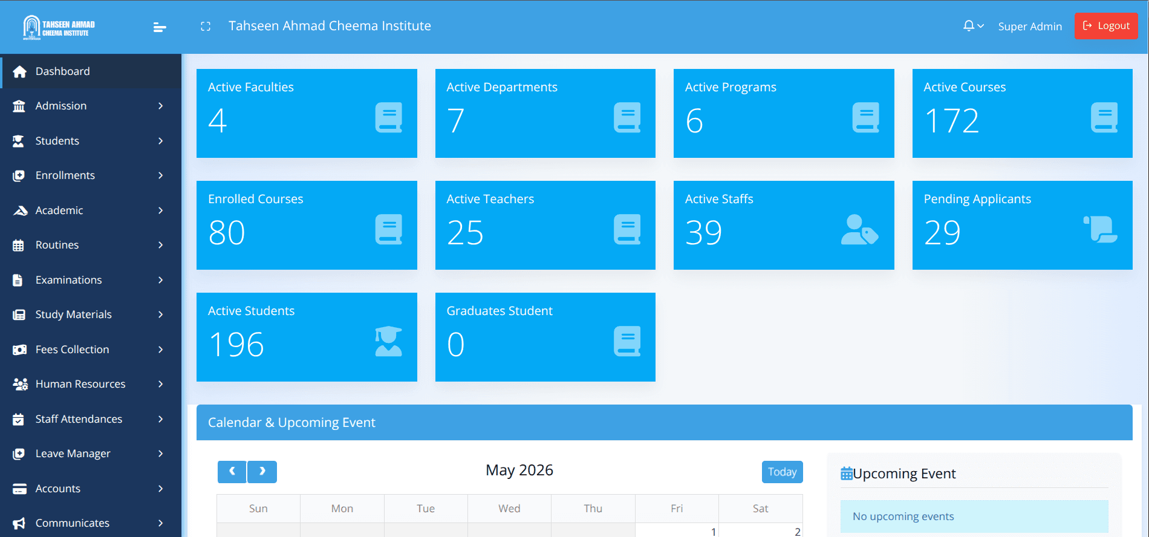
Task: Click the book icon in Active Departments card
Action: click(x=627, y=117)
